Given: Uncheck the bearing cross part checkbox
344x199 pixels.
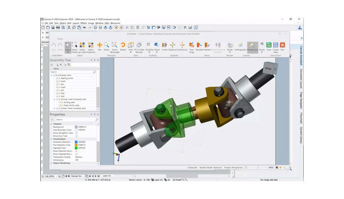Looking at the screenshot, I should [57, 78].
